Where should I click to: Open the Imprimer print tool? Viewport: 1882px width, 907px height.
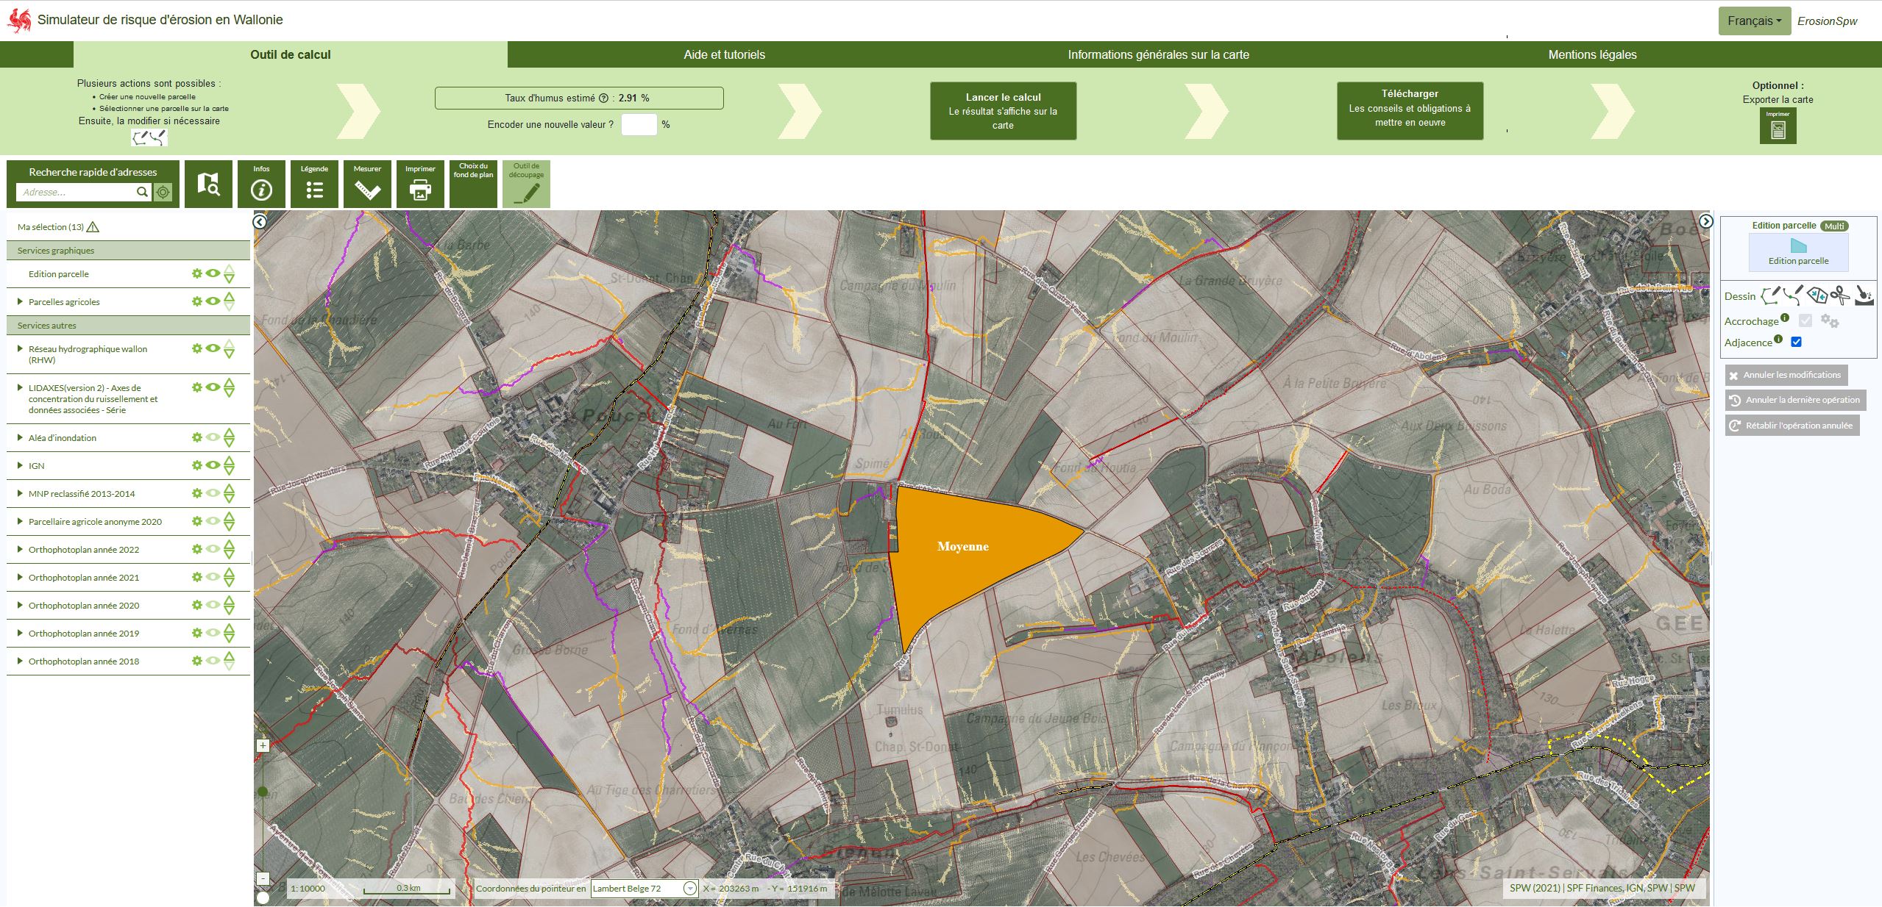point(420,184)
